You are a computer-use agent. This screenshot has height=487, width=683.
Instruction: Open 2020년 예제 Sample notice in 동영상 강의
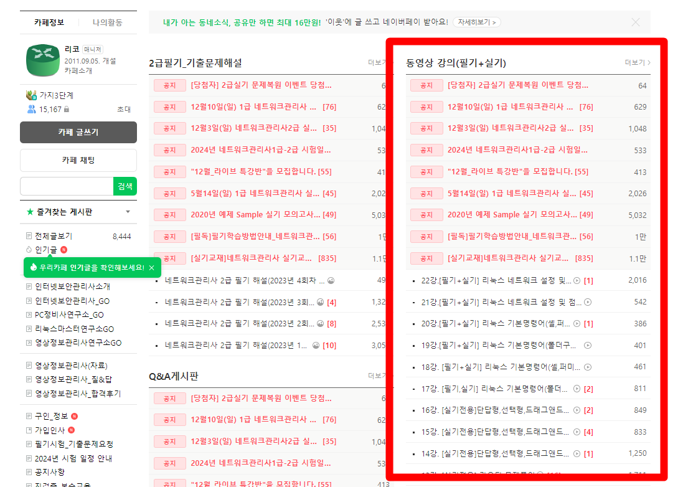(x=512, y=215)
